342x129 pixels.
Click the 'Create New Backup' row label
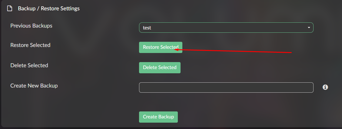click(34, 86)
